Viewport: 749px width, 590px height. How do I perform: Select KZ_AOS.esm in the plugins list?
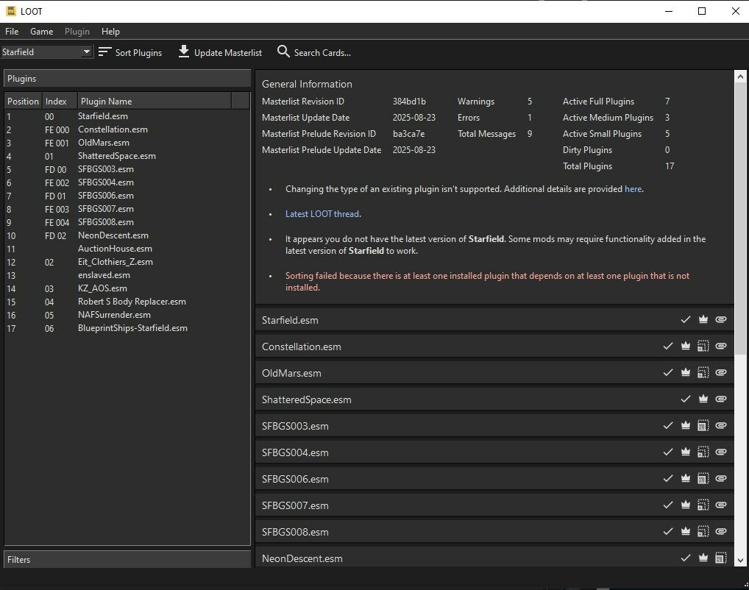coord(127,288)
